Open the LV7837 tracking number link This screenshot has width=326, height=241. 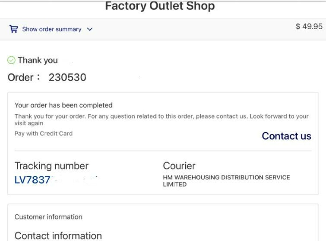(33, 180)
